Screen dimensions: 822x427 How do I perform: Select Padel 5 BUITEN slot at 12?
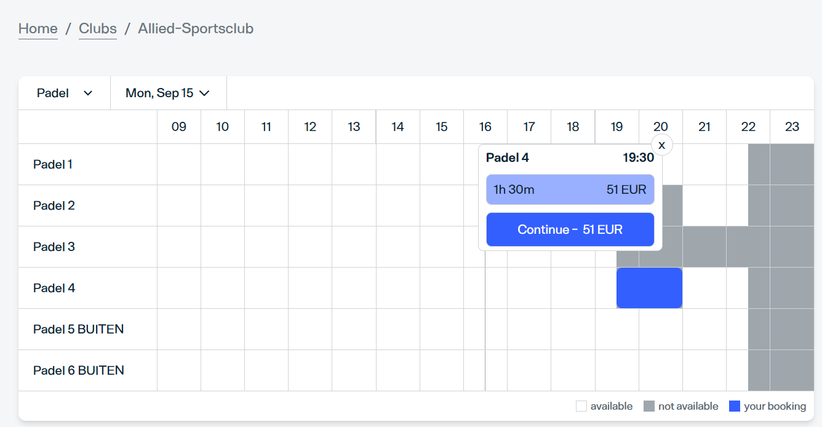point(310,329)
